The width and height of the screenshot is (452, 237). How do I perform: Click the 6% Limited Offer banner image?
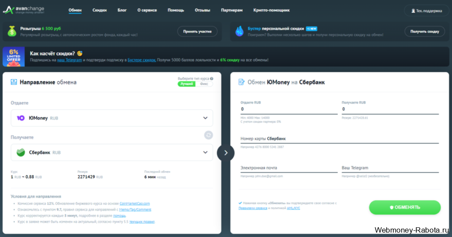pyautogui.click(x=14, y=57)
